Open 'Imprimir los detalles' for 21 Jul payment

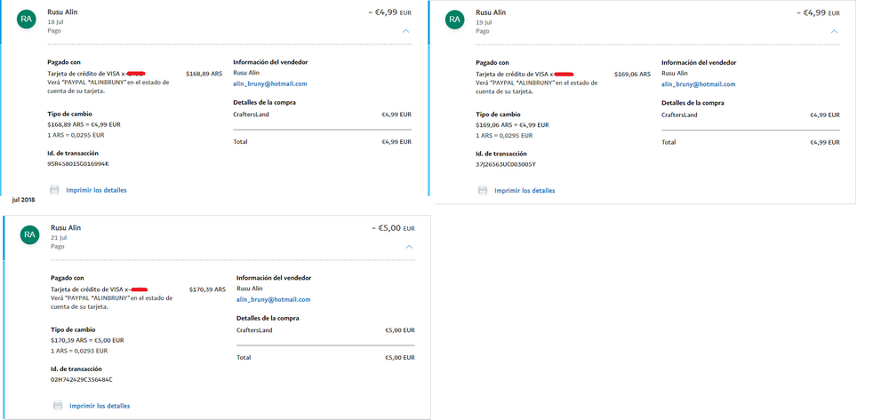click(100, 406)
